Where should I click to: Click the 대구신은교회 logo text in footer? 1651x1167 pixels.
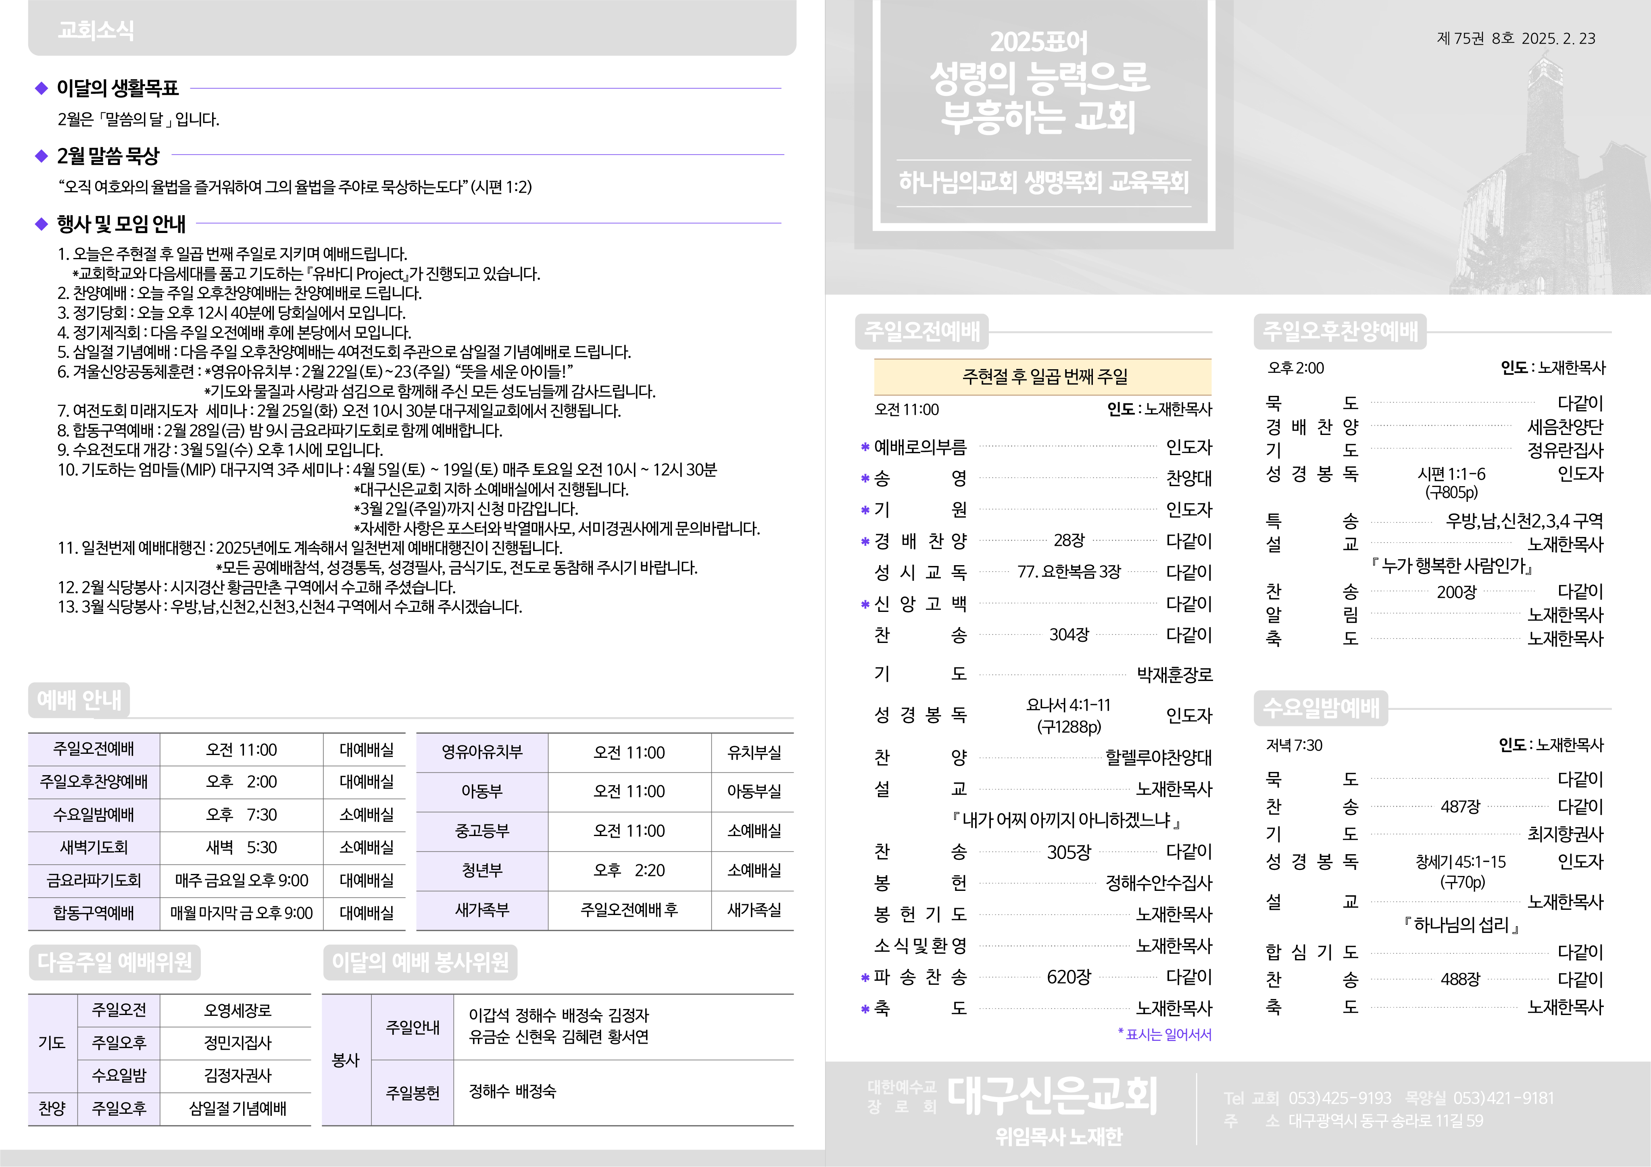coord(1051,1096)
